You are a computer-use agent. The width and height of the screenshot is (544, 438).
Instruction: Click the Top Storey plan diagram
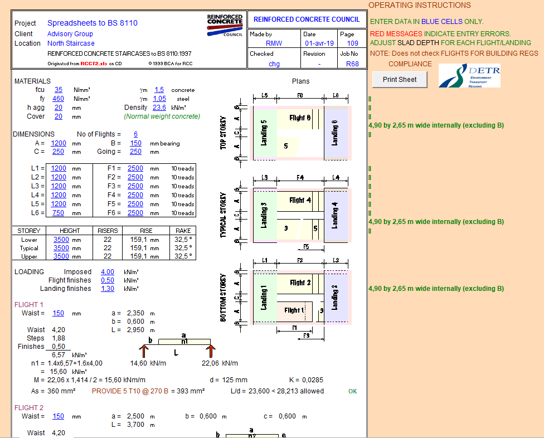286,131
